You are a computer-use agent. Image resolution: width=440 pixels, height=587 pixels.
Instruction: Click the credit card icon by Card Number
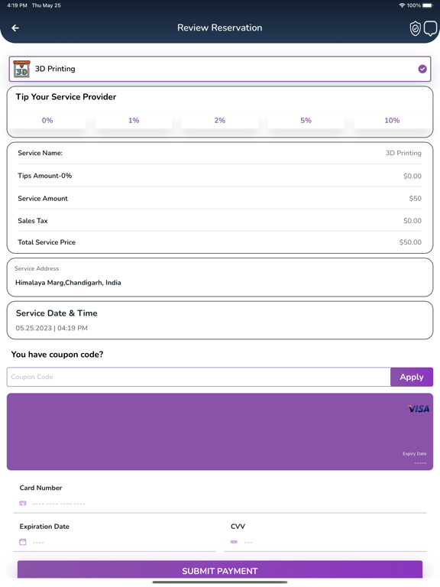tap(23, 504)
